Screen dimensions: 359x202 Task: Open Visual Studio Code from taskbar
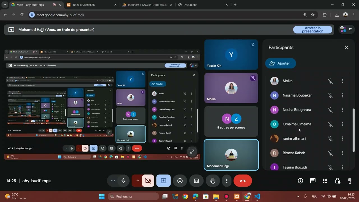pos(257,196)
